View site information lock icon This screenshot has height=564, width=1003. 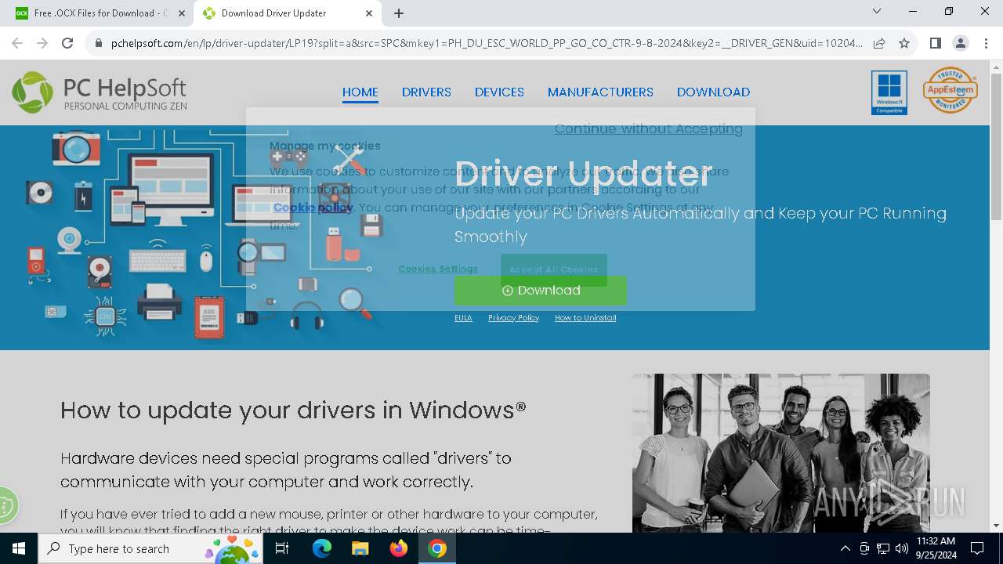99,43
